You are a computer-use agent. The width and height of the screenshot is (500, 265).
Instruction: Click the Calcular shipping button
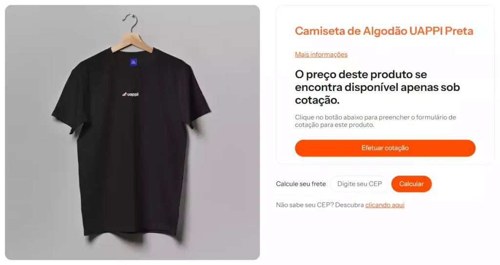411,184
